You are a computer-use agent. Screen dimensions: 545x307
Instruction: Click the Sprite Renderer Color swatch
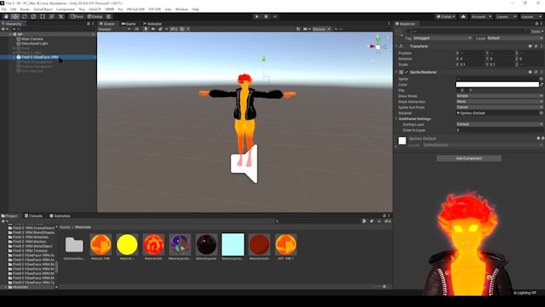point(497,84)
